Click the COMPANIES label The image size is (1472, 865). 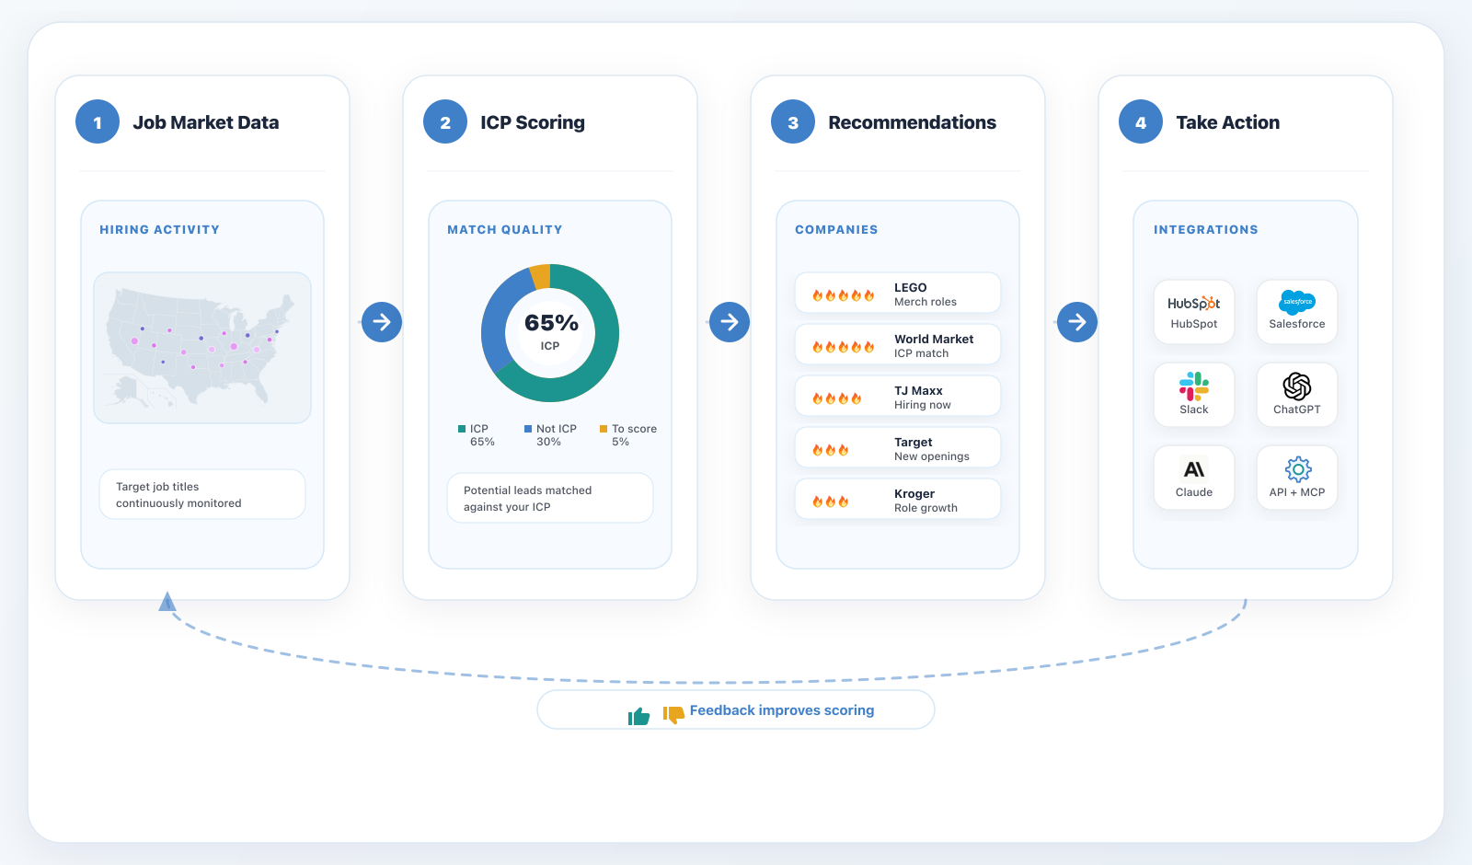836,230
